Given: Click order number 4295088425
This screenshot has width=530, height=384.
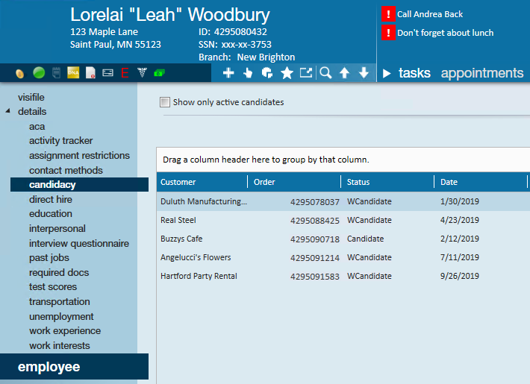Looking at the screenshot, I should [x=315, y=221].
